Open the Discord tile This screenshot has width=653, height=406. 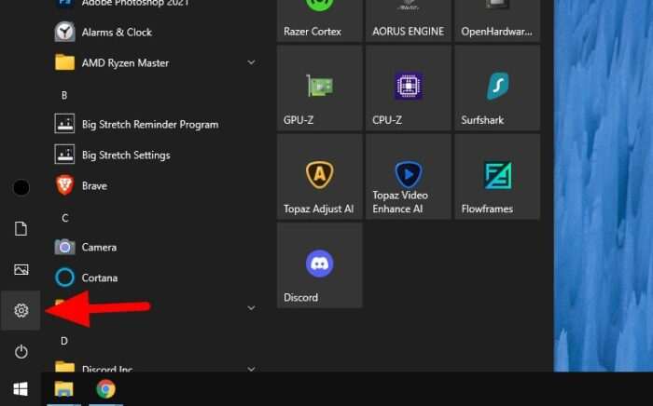[x=319, y=265]
